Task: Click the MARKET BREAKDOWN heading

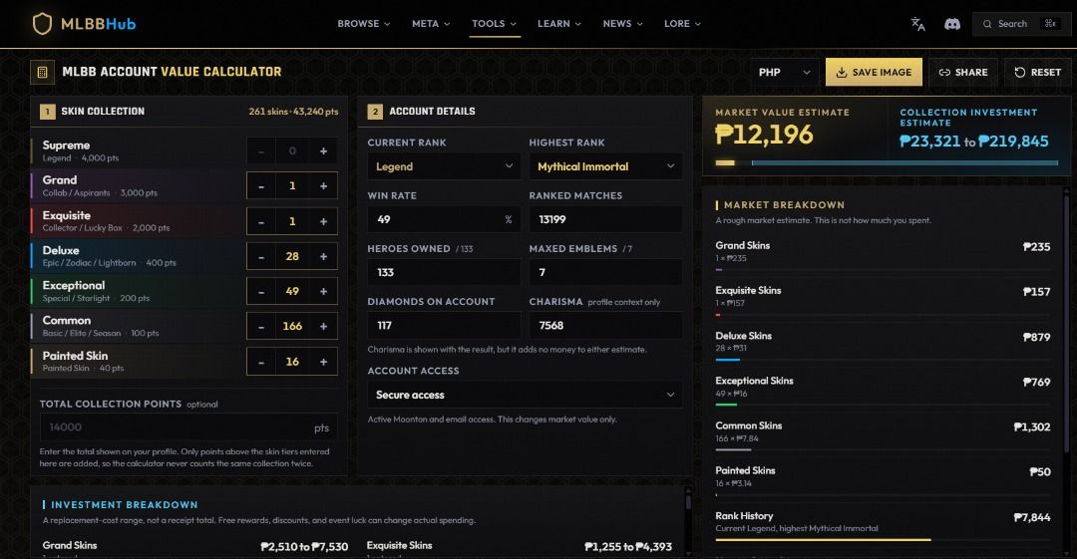Action: coord(785,204)
